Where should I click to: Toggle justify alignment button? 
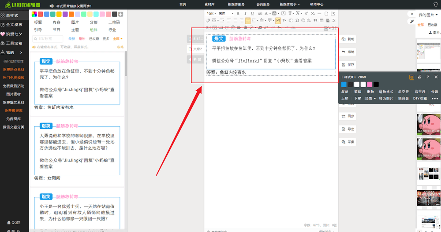pyautogui.click(x=248, y=21)
